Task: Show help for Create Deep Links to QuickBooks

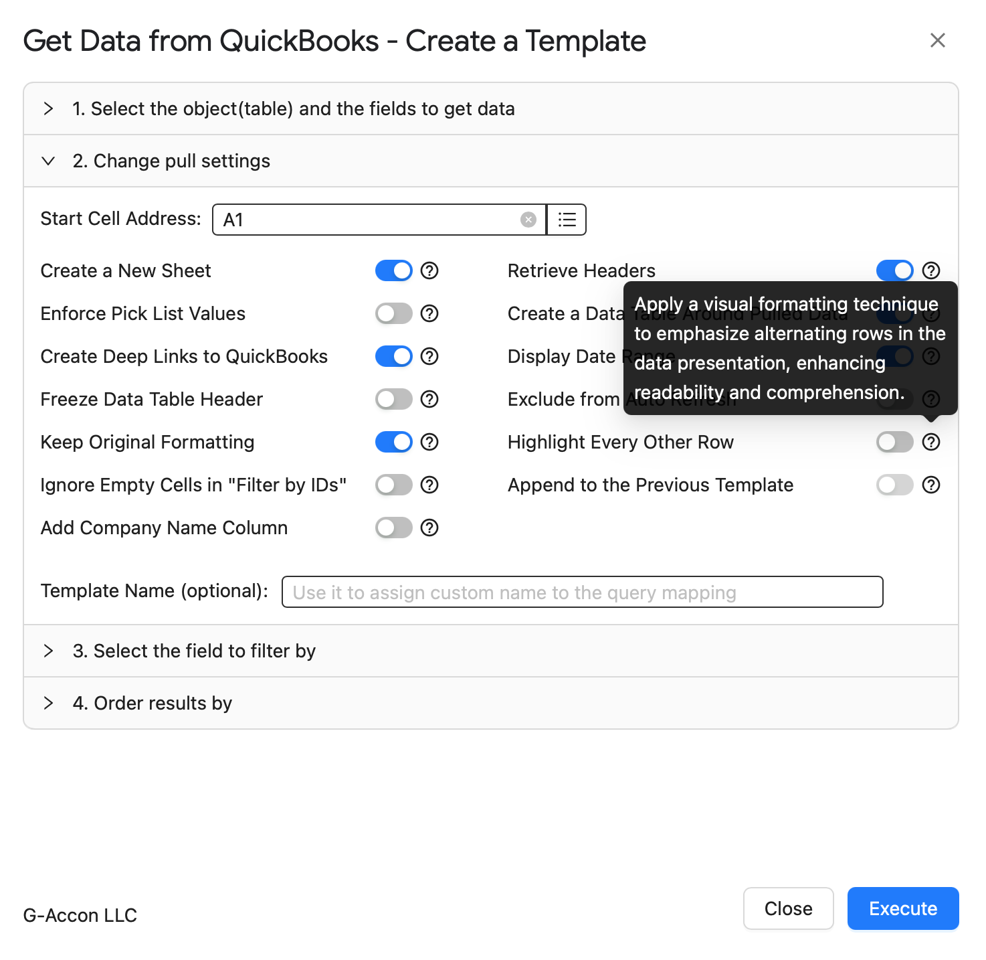Action: (429, 356)
